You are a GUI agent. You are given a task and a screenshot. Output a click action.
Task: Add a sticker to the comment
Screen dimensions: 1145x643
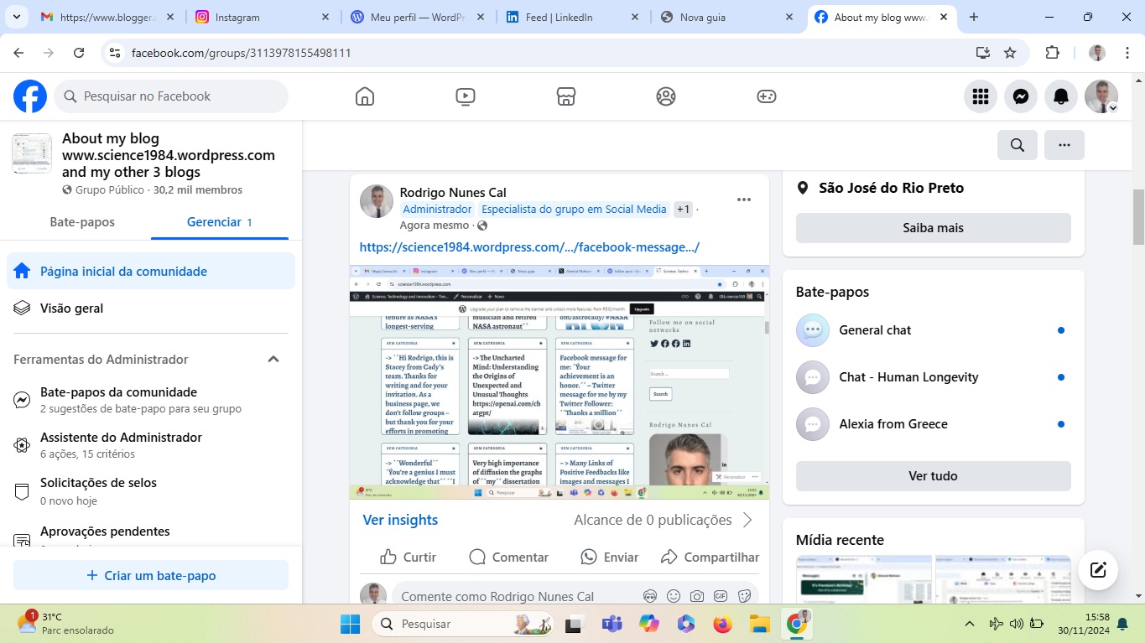743,596
